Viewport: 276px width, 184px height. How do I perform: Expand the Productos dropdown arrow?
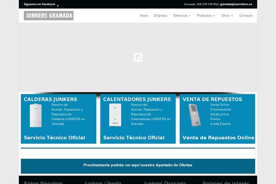pyautogui.click(x=214, y=16)
